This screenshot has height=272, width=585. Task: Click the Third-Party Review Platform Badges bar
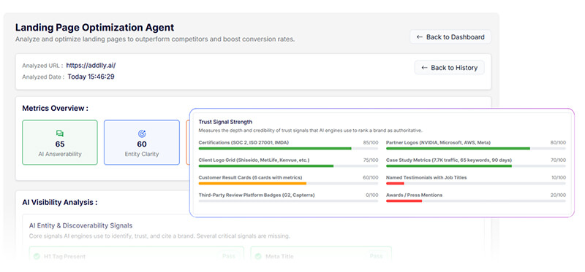(x=288, y=201)
